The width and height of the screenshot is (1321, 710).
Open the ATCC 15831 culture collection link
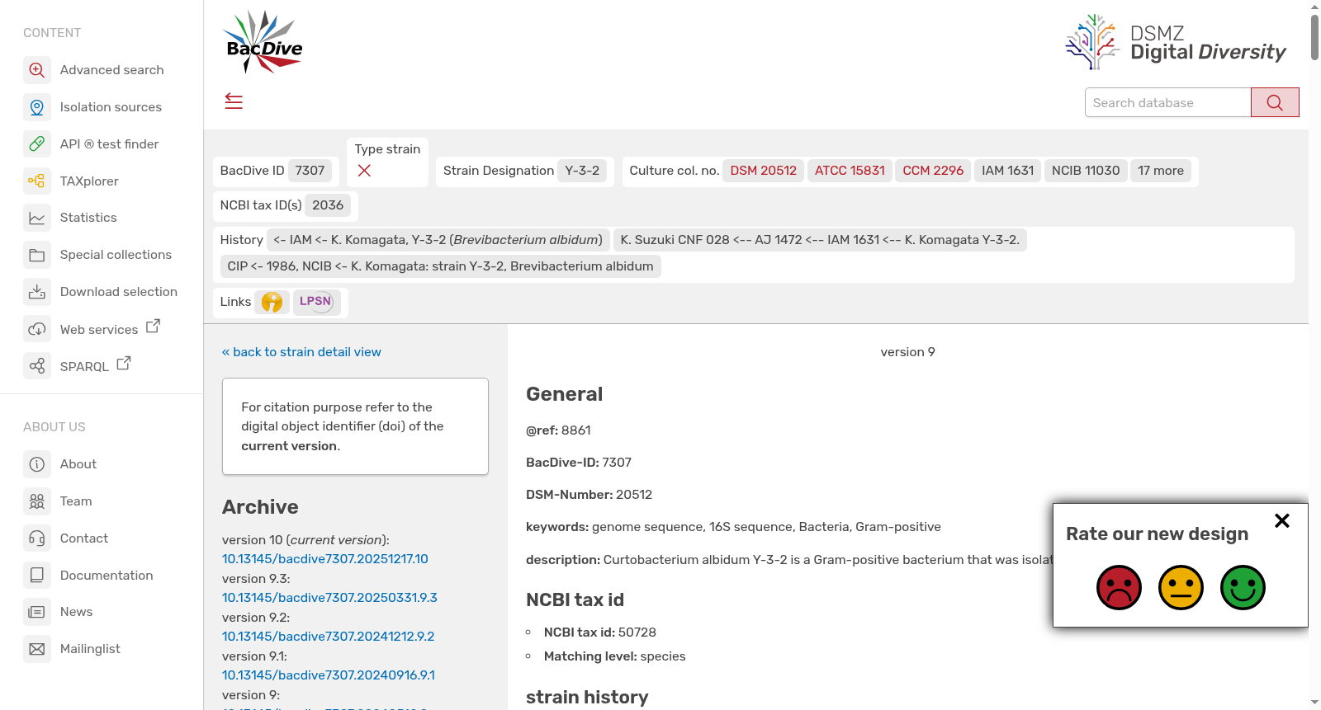coord(850,171)
